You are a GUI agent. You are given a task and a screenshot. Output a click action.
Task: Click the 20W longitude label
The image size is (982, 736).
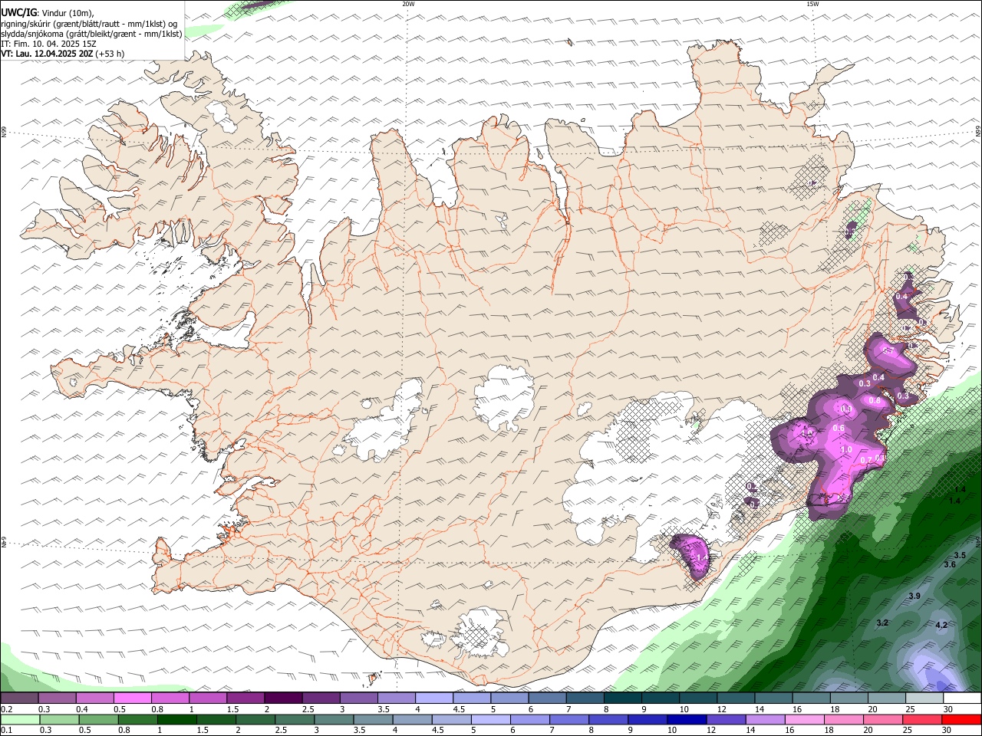click(408, 4)
